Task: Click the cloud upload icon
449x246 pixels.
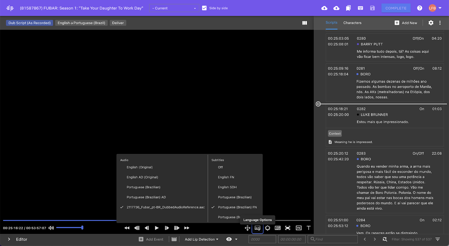Action: [x=336, y=8]
